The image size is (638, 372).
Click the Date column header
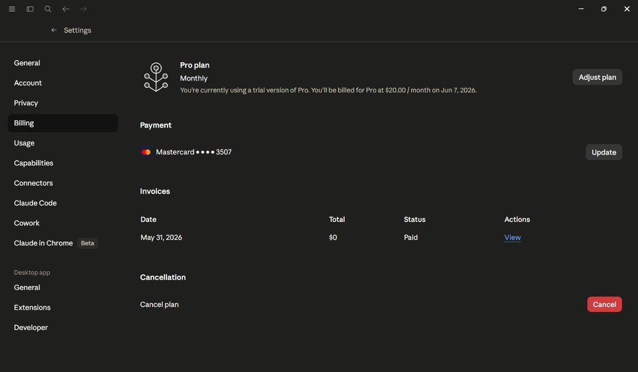tap(148, 219)
